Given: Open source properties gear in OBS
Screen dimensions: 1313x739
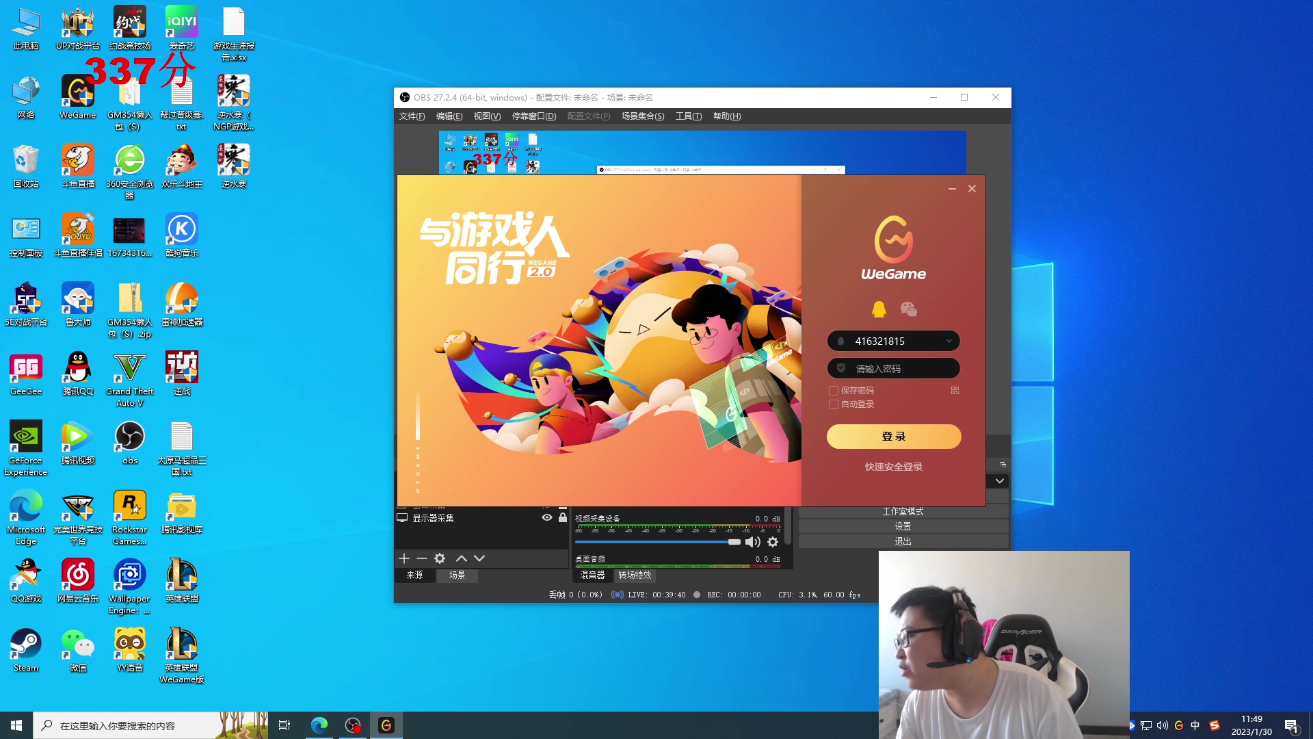Looking at the screenshot, I should point(440,558).
